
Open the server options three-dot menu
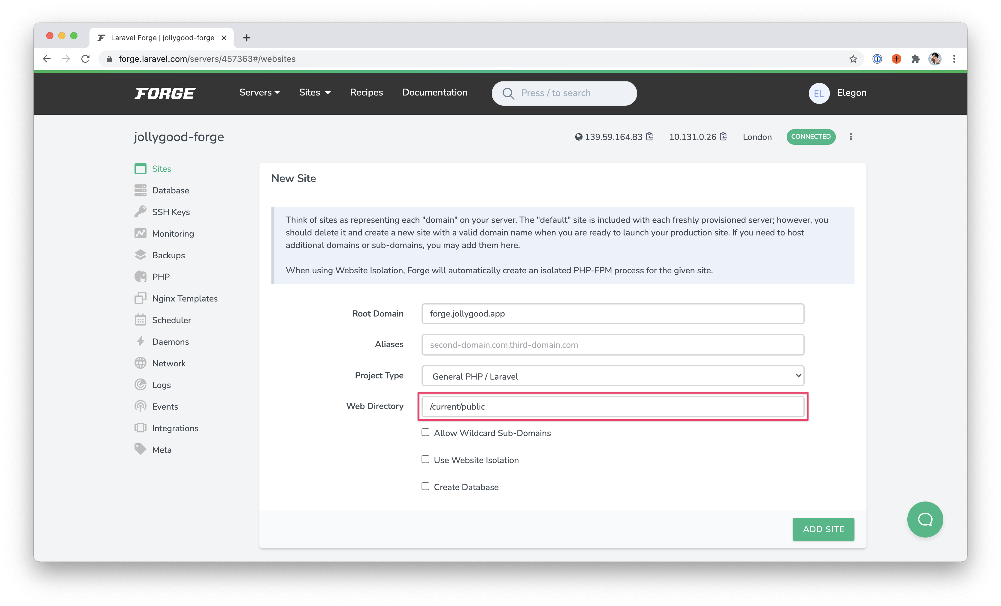pyautogui.click(x=851, y=137)
